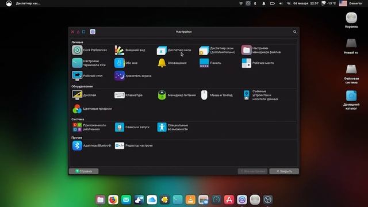Open Приложения по умолчанию settings
This screenshot has width=368, height=207.
click(x=89, y=127)
